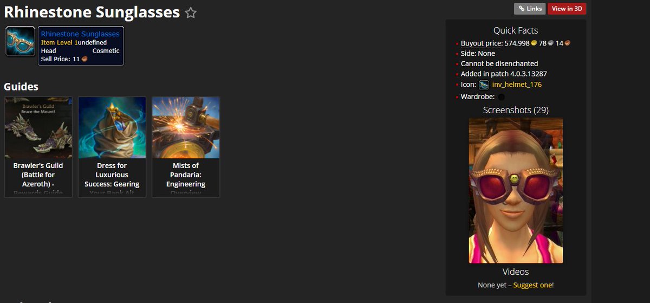
Task: Open the Mists of Pandaria Engineering guide image
Action: point(186,127)
